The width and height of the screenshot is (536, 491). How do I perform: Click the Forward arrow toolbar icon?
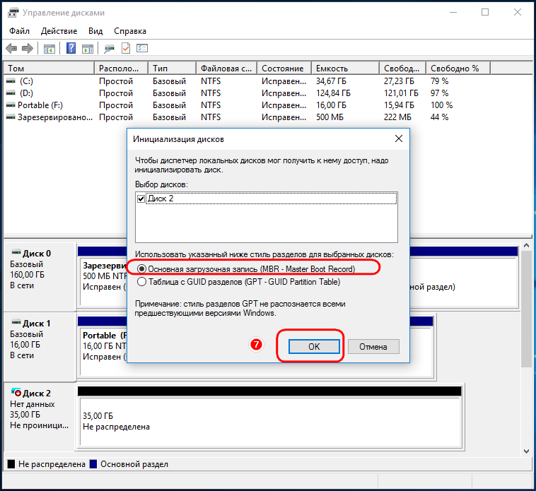tap(27, 49)
